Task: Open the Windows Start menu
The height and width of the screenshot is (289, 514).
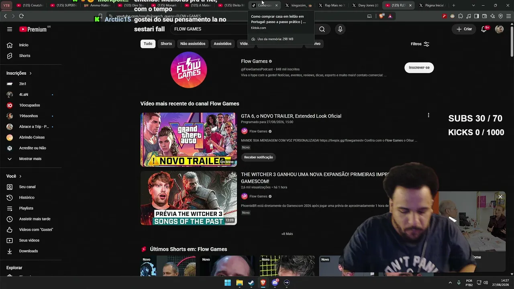Action: point(228,283)
